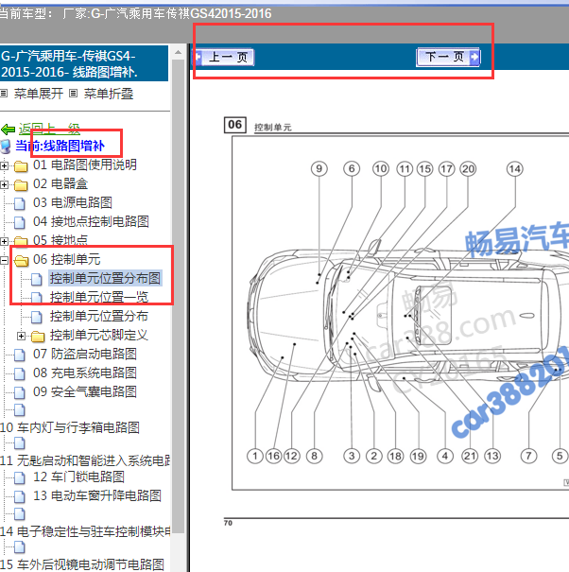
Task: Open 02 电器盒 tree item
Action: click(x=60, y=183)
